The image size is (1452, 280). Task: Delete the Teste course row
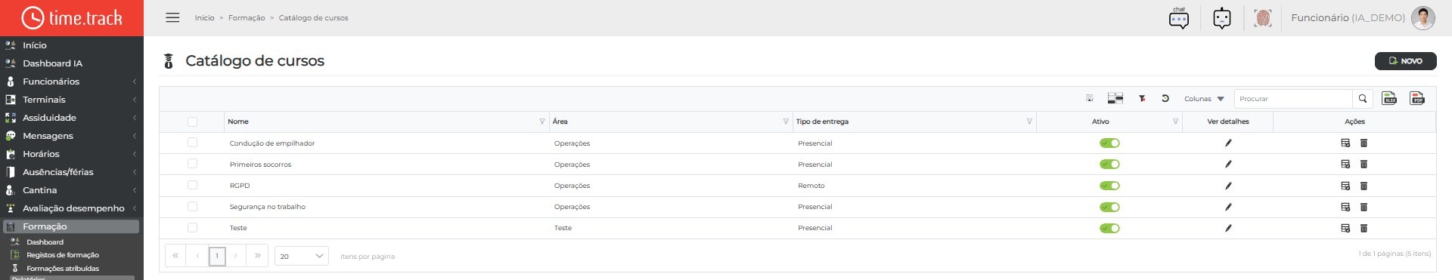[x=1364, y=228]
